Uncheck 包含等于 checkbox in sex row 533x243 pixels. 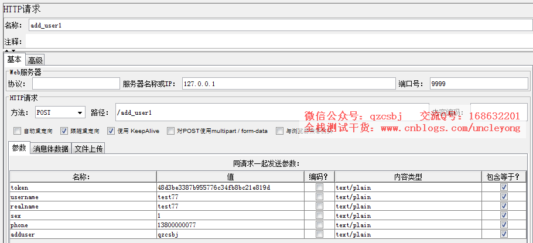pyautogui.click(x=504, y=215)
